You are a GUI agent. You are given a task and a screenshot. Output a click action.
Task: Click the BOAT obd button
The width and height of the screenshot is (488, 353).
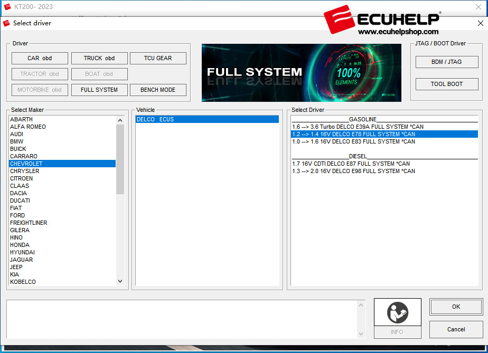tap(99, 74)
